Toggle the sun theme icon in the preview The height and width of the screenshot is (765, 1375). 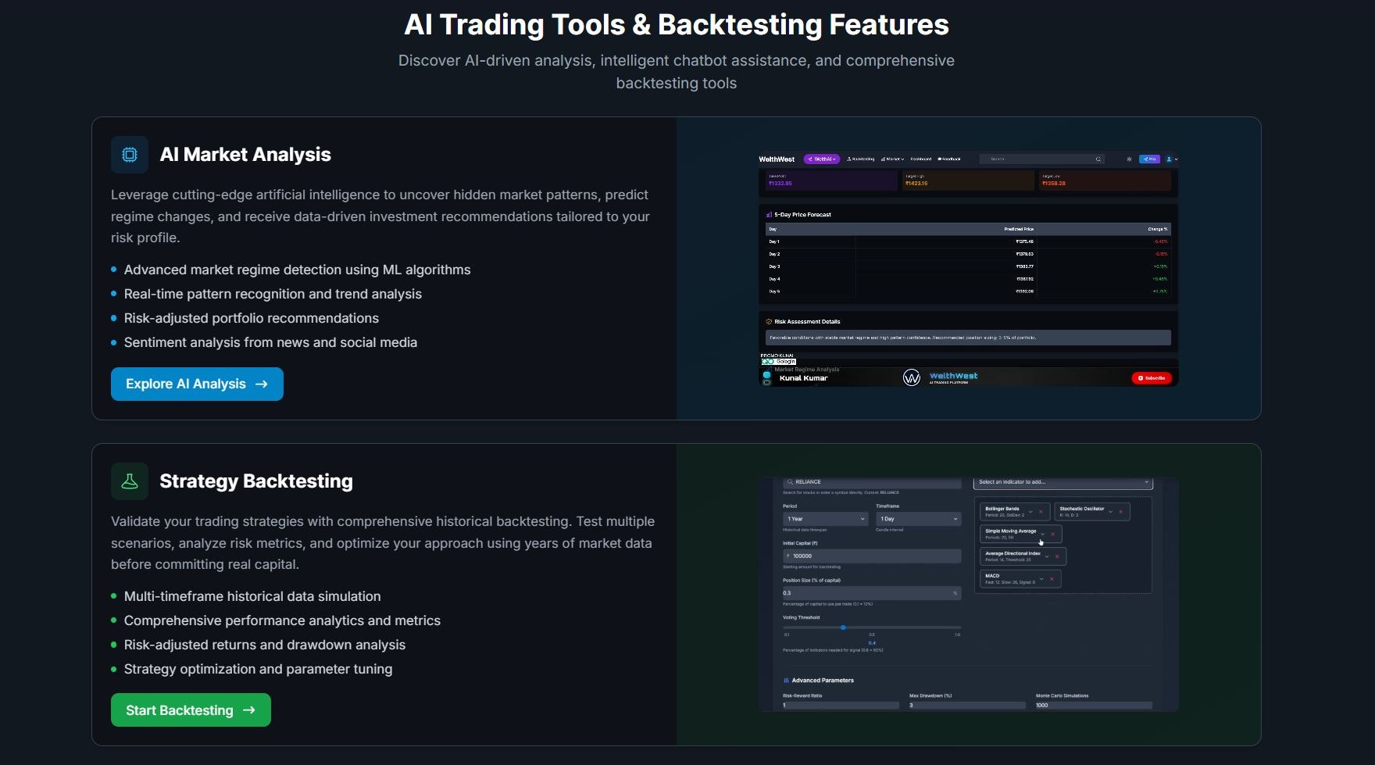pyautogui.click(x=1129, y=159)
